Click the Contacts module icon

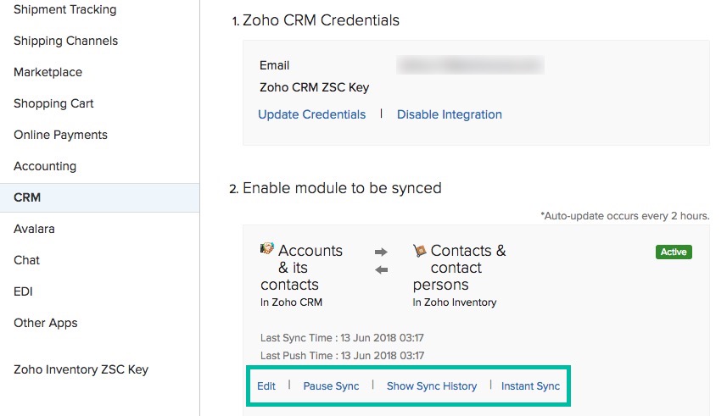(x=419, y=251)
